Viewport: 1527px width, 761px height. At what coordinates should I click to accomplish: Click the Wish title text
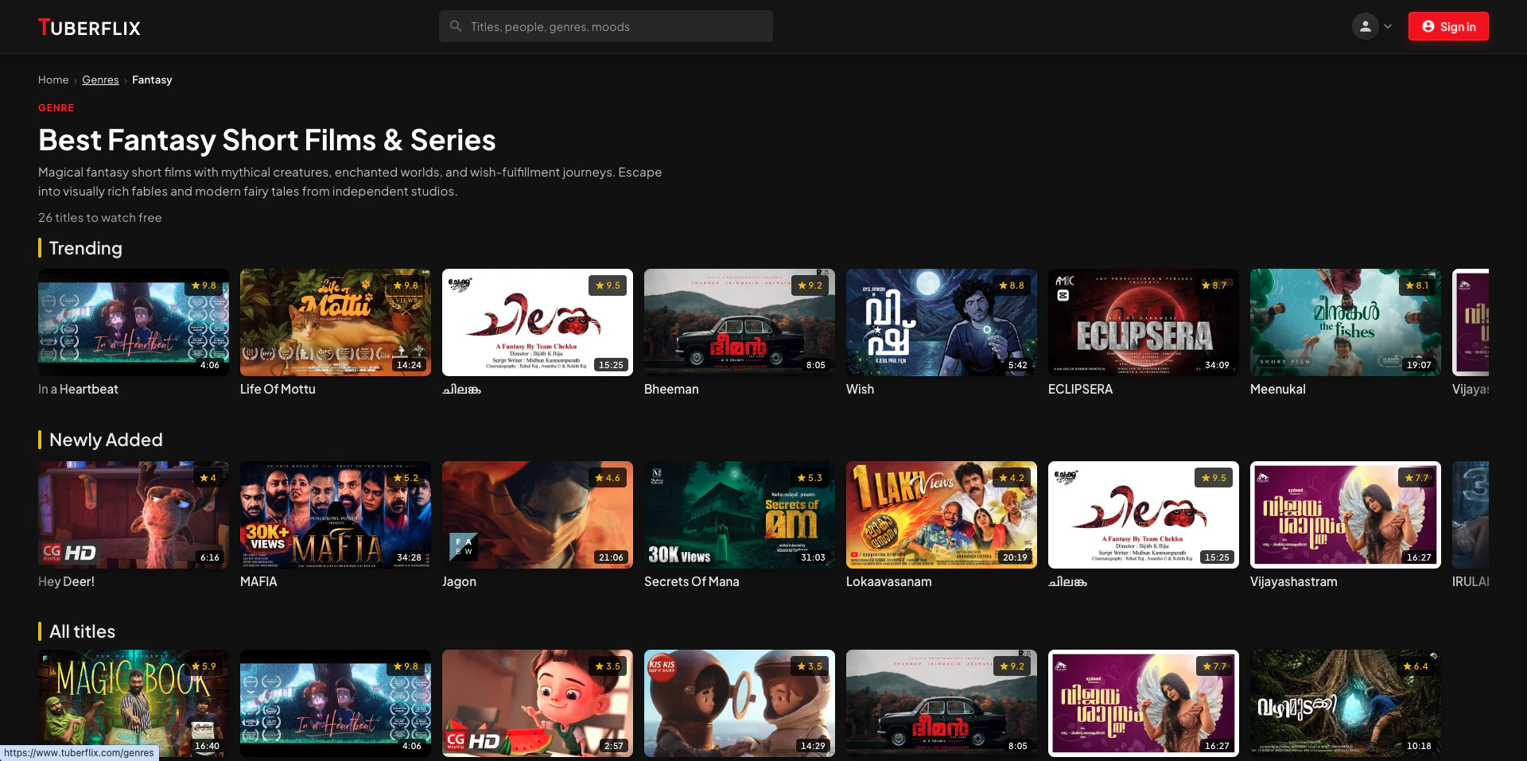tap(860, 389)
